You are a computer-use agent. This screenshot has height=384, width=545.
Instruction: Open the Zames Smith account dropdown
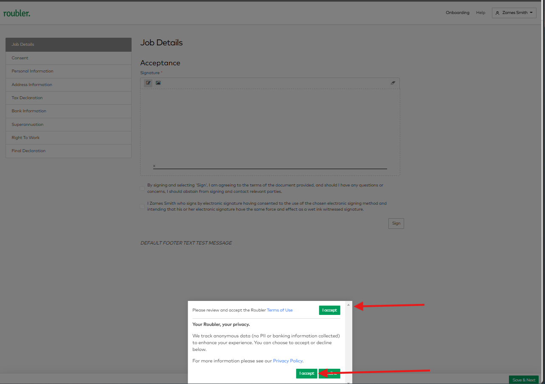(514, 13)
